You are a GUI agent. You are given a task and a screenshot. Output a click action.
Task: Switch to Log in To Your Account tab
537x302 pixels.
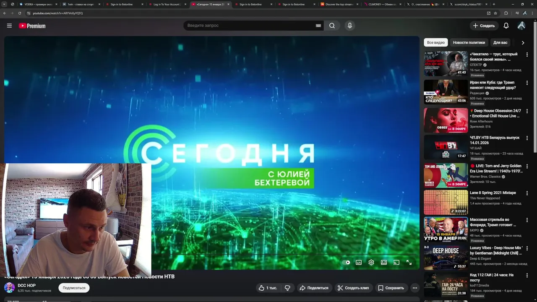click(x=167, y=4)
